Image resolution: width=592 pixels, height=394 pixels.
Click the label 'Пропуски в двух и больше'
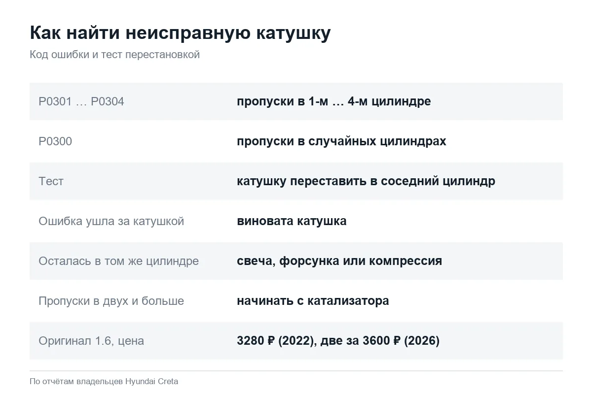click(111, 301)
